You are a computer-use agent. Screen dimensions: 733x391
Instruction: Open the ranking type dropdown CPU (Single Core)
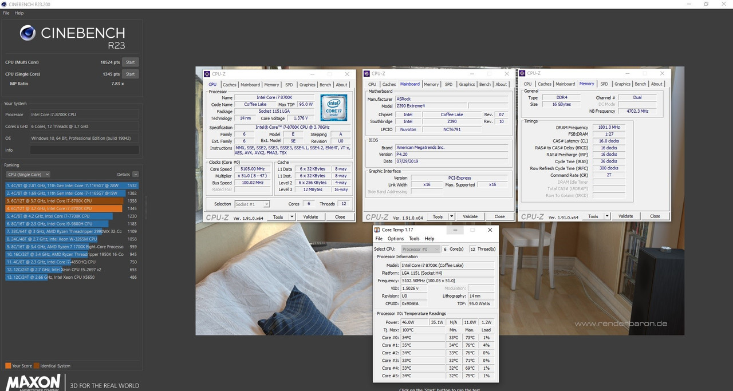point(28,174)
